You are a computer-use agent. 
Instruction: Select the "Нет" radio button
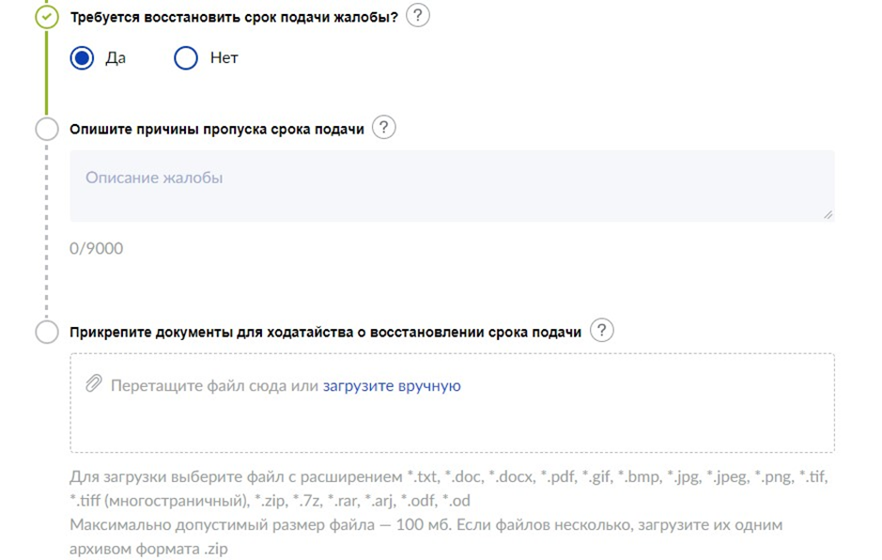point(186,58)
